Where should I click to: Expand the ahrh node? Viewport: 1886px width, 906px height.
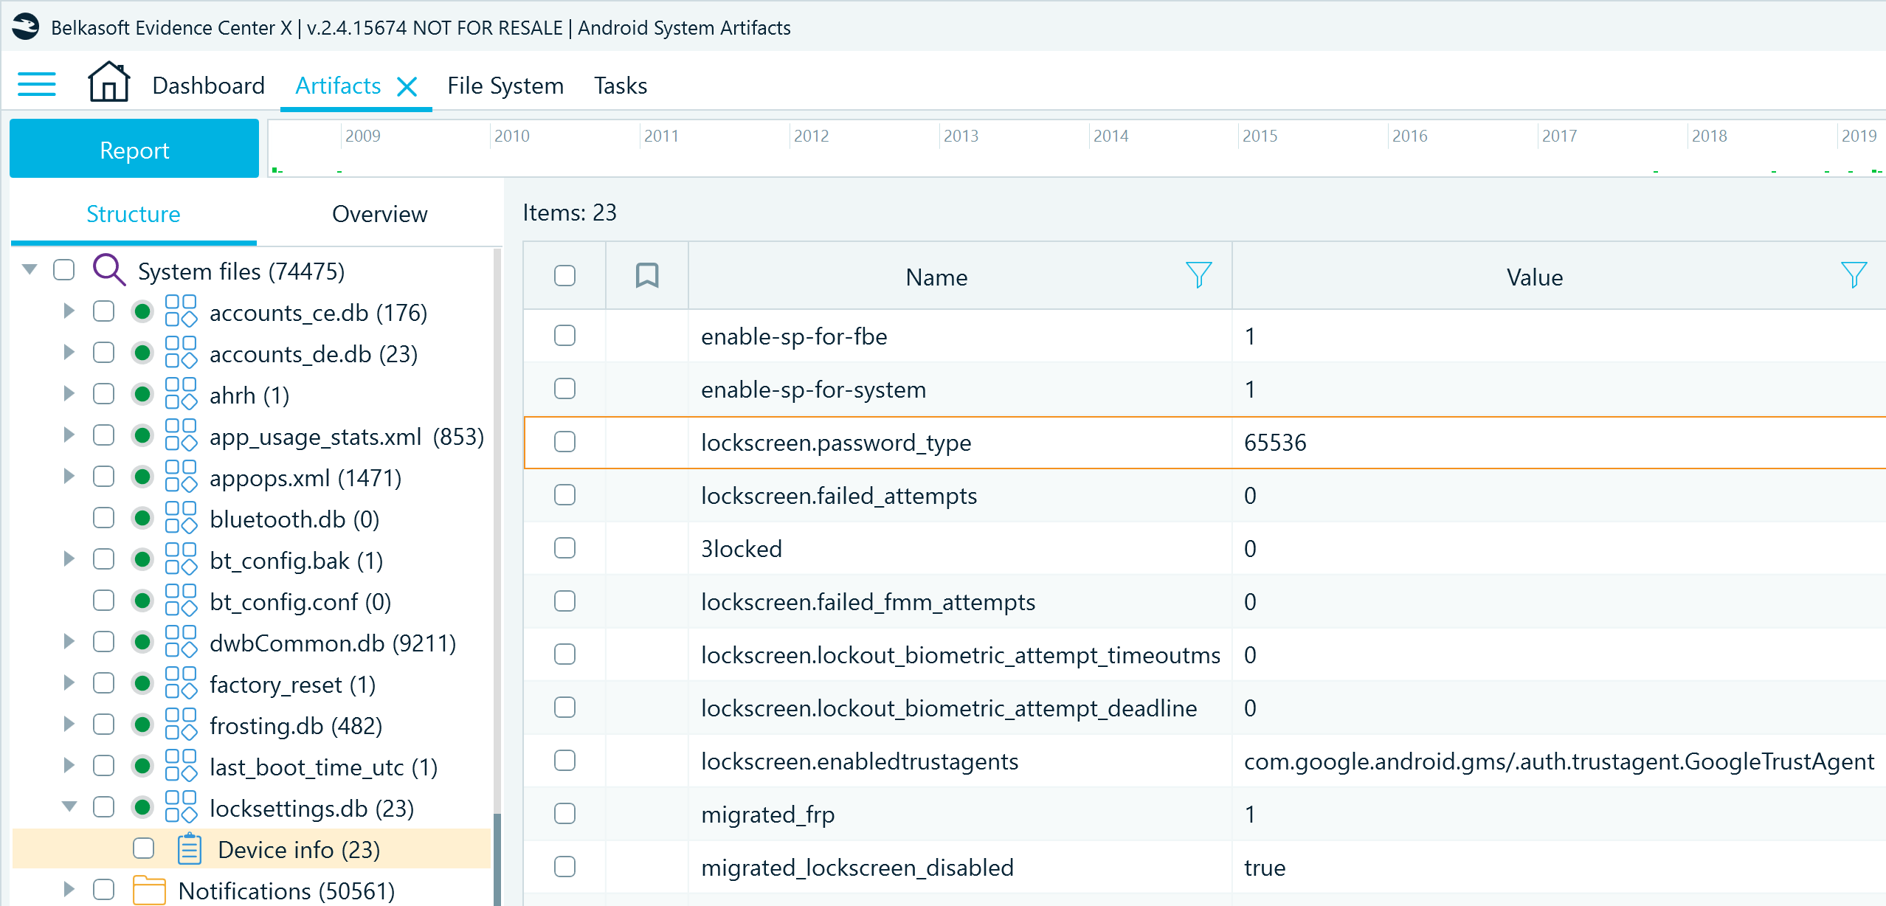(x=69, y=393)
